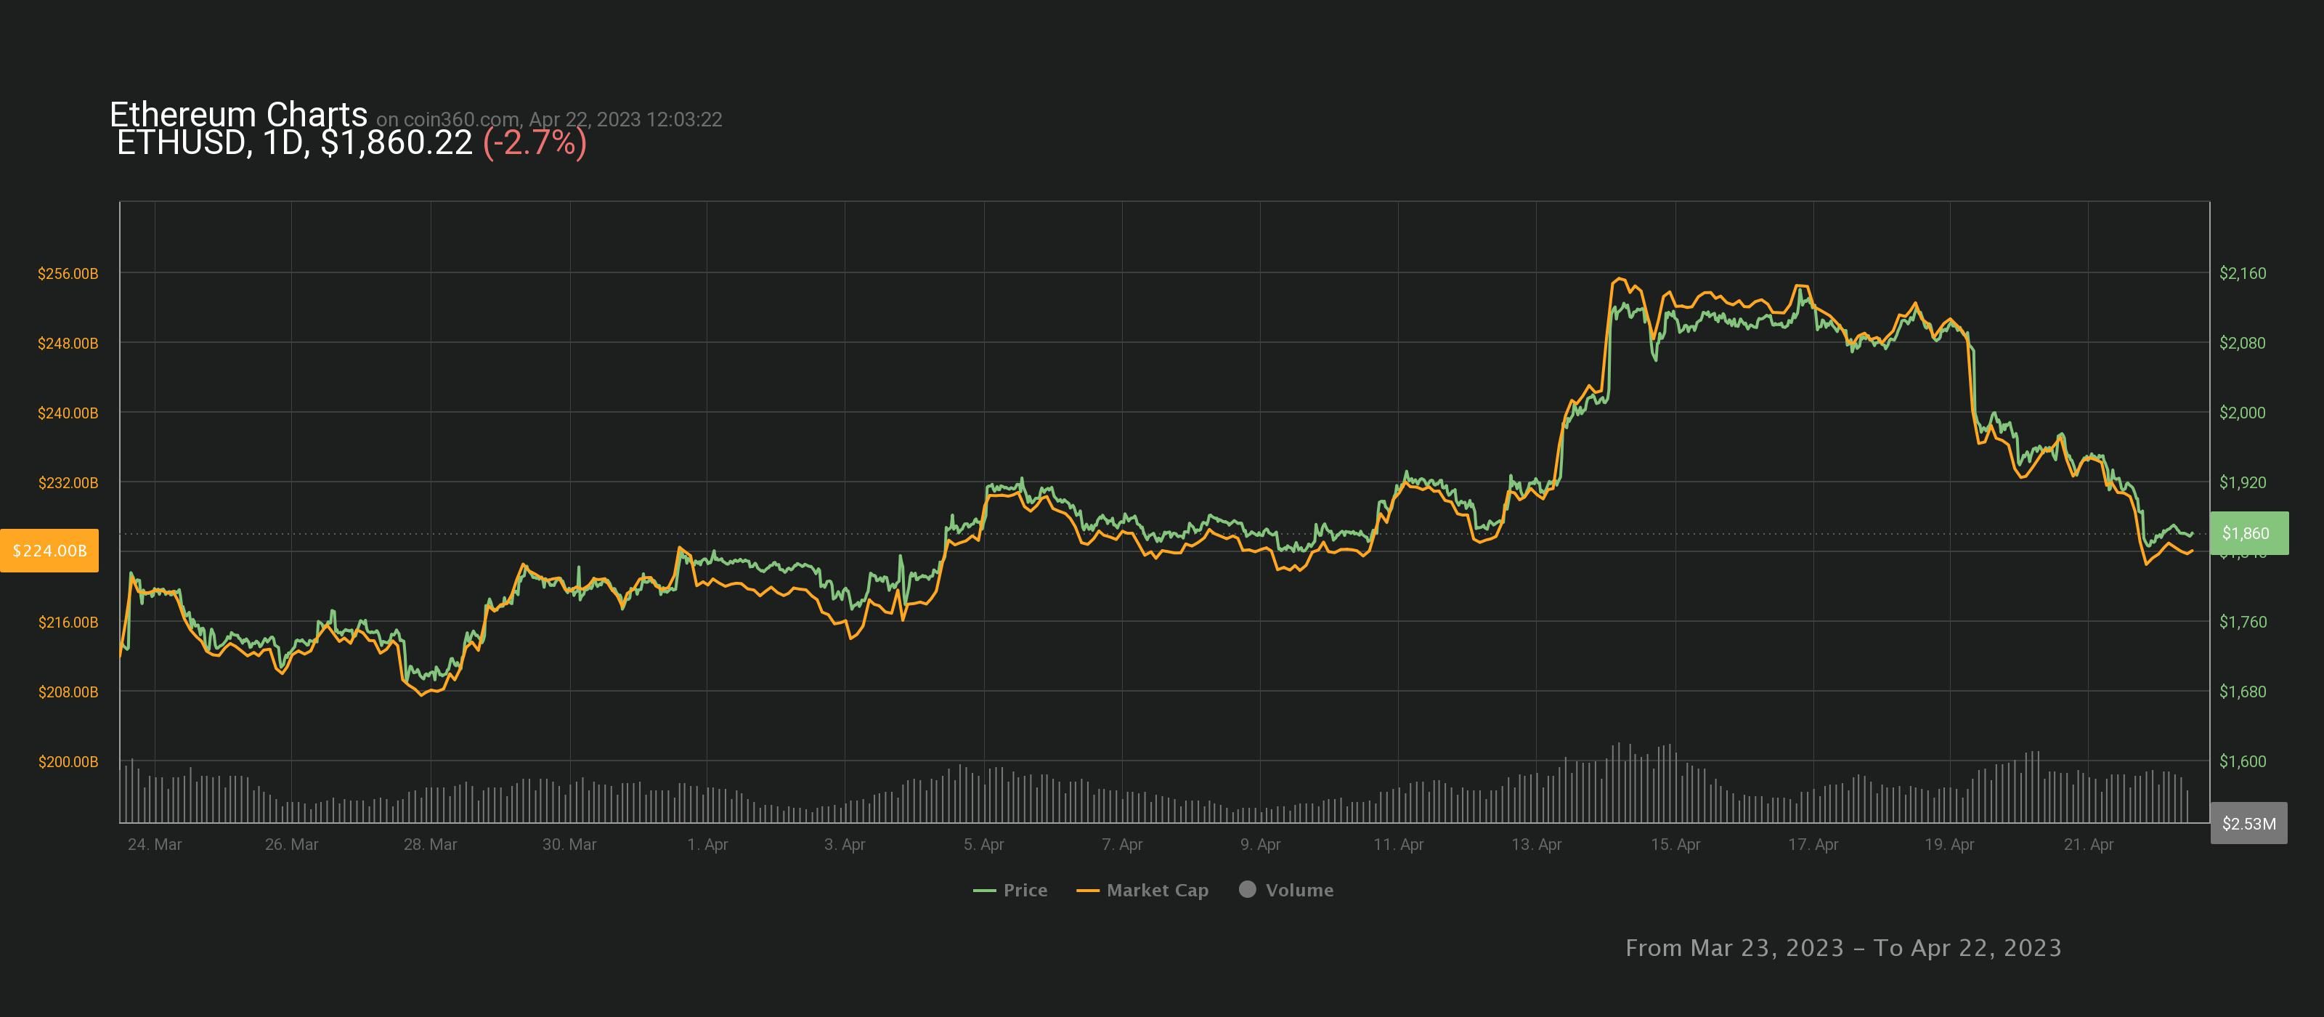Image resolution: width=2324 pixels, height=1017 pixels.
Task: Click the 28. Mar date label
Action: [x=431, y=845]
